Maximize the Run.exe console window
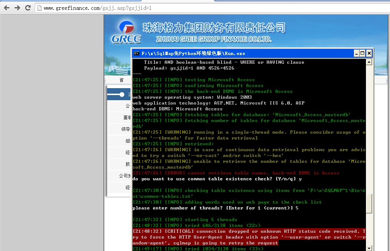 pos(362,54)
